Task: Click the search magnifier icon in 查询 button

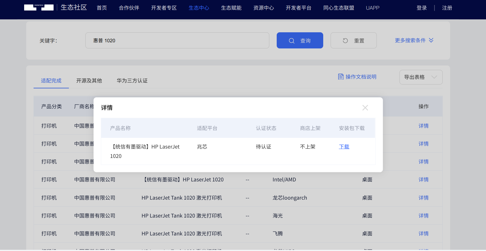Action: (x=291, y=41)
